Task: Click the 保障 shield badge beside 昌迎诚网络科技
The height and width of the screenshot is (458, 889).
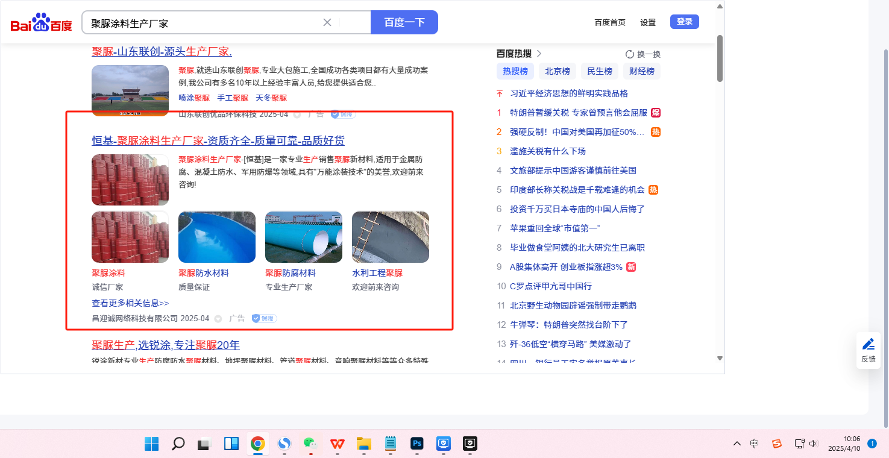Action: pos(264,318)
